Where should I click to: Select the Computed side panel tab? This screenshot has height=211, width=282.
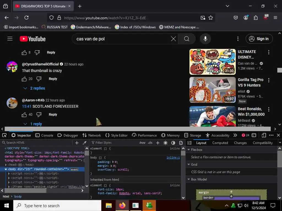point(220,143)
